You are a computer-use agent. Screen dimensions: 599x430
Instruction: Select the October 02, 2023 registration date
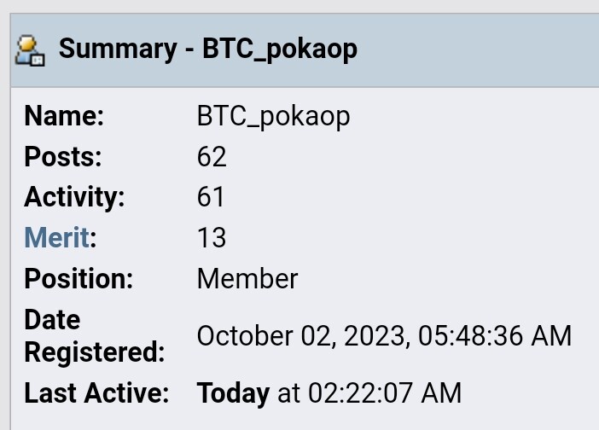coord(304,336)
